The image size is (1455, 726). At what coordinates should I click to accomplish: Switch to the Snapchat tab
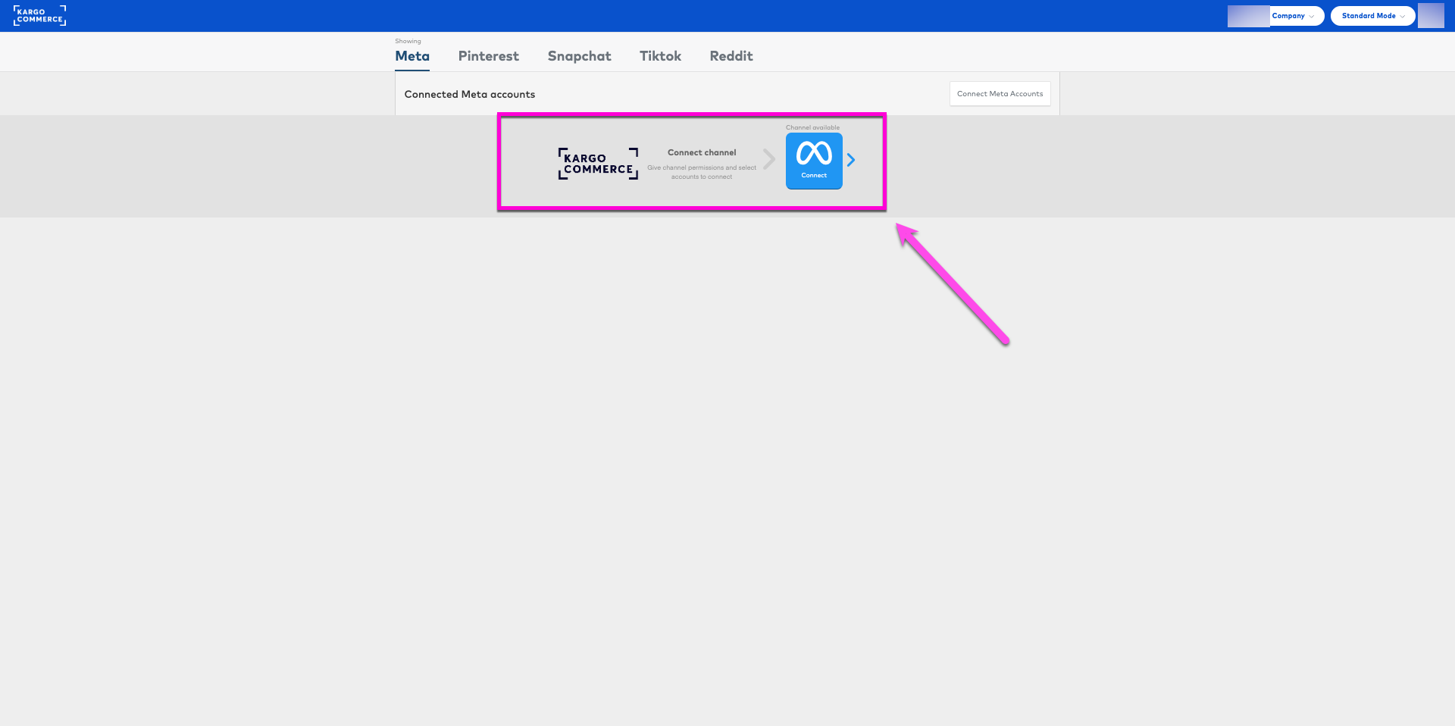[x=579, y=55]
